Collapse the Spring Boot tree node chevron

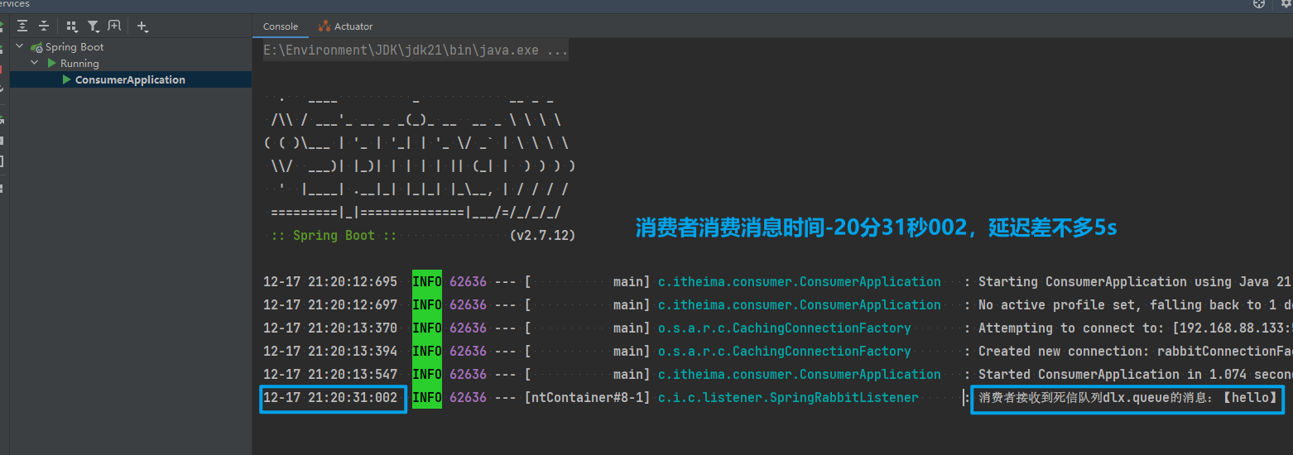click(x=21, y=47)
